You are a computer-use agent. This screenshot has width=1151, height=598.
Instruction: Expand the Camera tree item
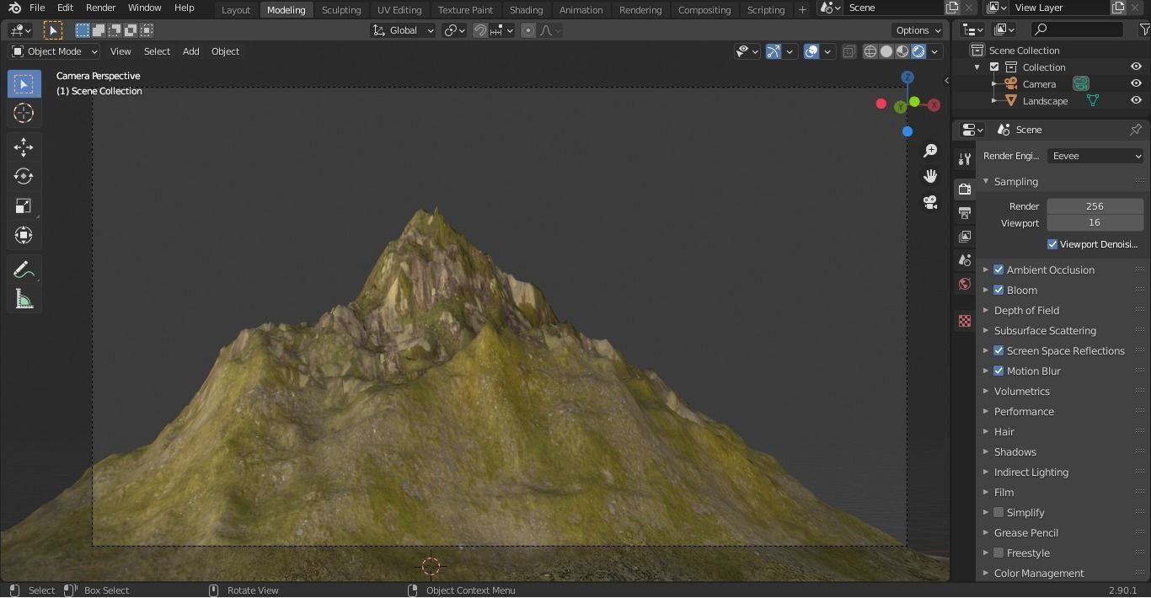pyautogui.click(x=994, y=83)
